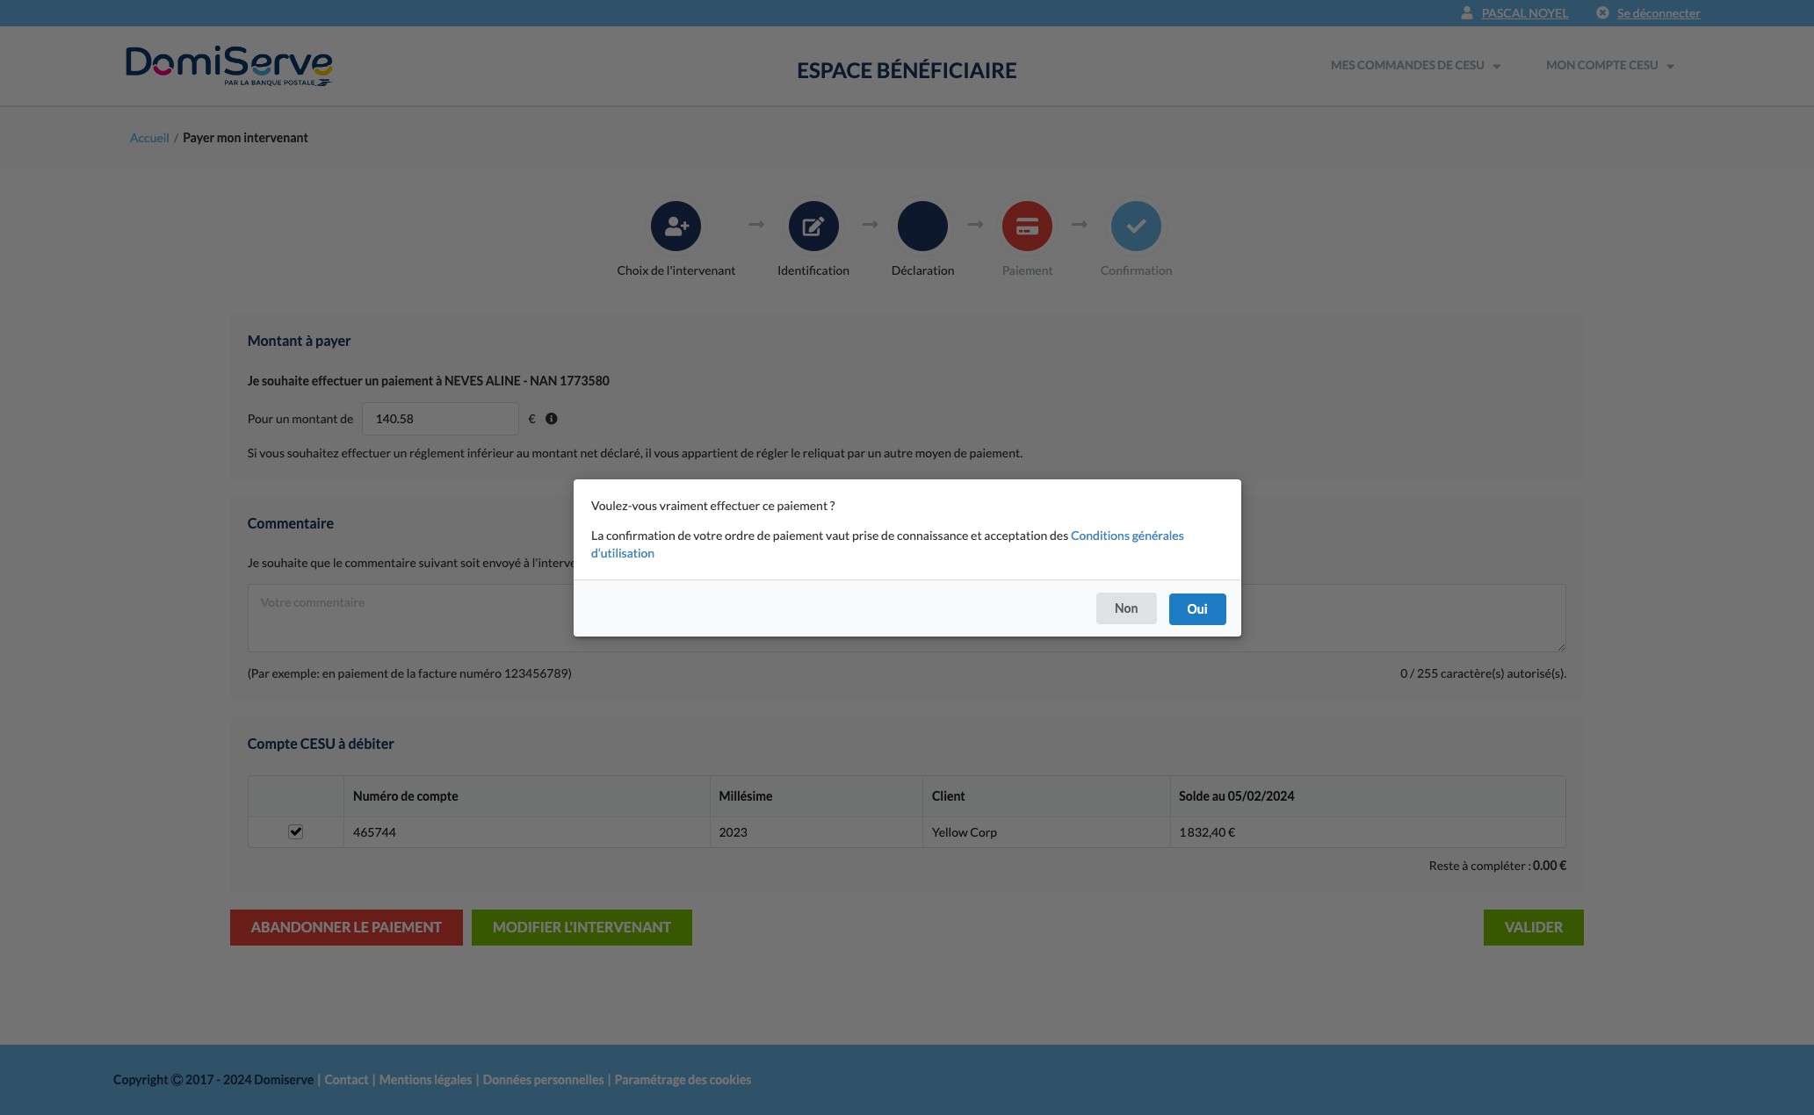Click the Identification step pencil icon
Image resolution: width=1814 pixels, height=1115 pixels.
click(x=813, y=227)
